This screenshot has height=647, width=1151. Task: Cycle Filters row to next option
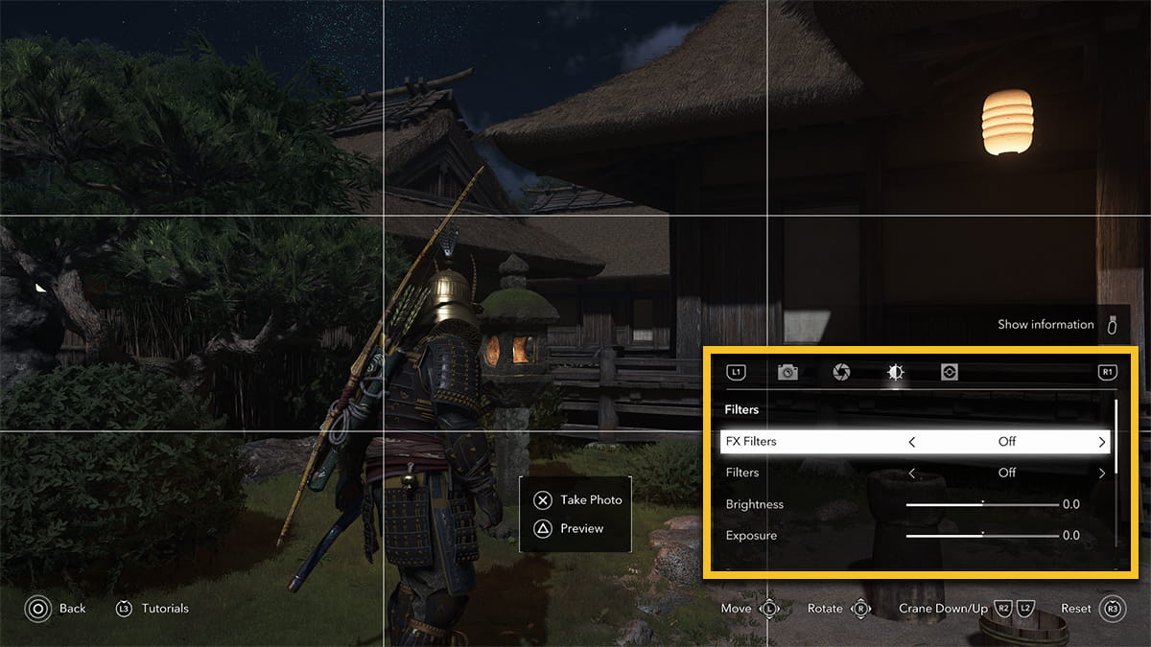tap(1102, 473)
